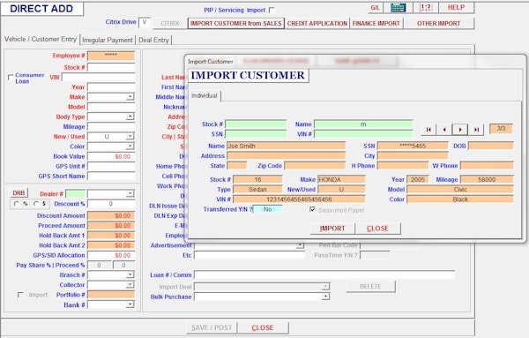Image resolution: width=529 pixels, height=338 pixels.
Task: Open the calculator icon in top toolbar
Action: point(399,7)
